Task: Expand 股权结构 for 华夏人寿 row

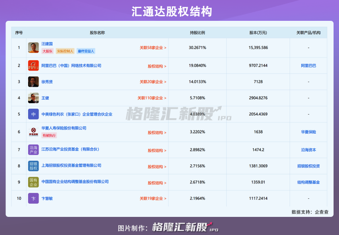Action: [157, 132]
